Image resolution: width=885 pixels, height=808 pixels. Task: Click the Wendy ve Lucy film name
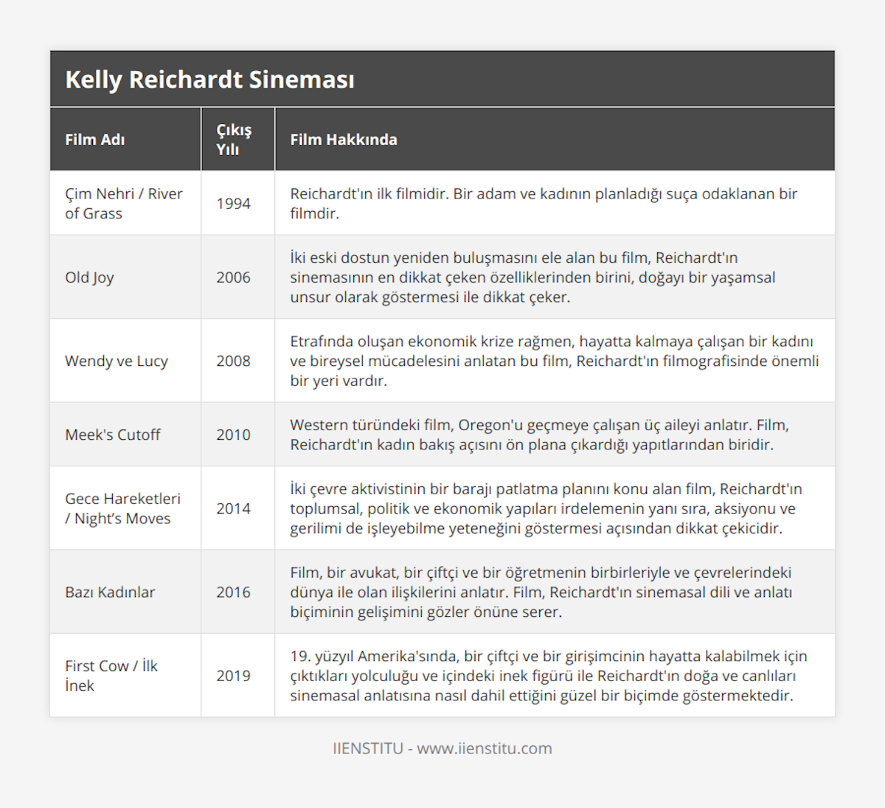117,361
